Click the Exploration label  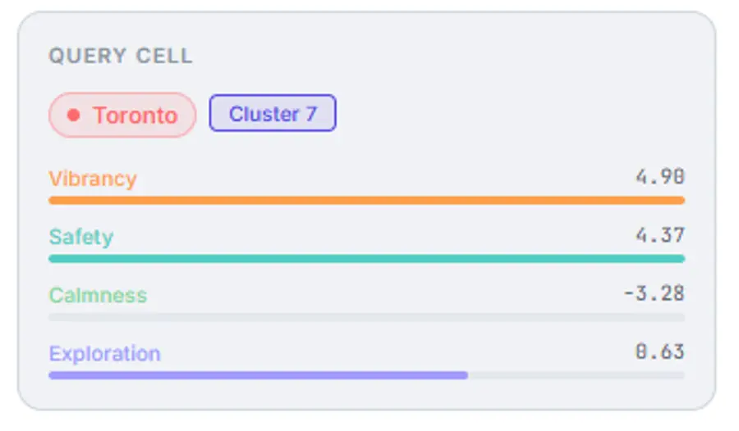[x=104, y=354]
